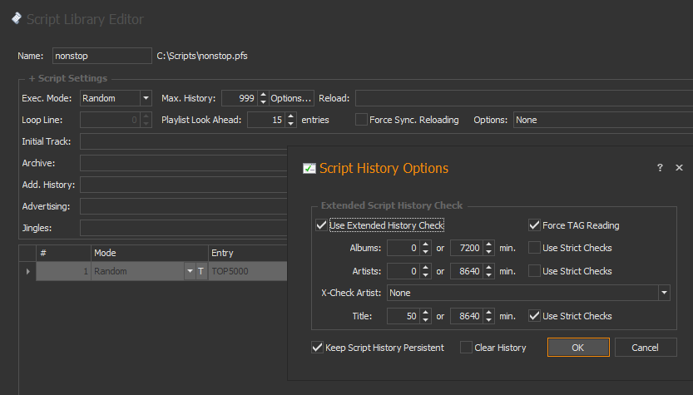Click the Mode column header
Viewport: 693px width, 395px height.
click(150, 253)
